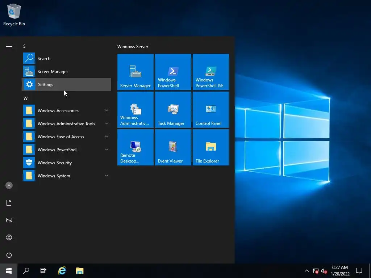Image resolution: width=371 pixels, height=278 pixels.
Task: Open File Explorer from the taskbar
Action: click(x=79, y=271)
